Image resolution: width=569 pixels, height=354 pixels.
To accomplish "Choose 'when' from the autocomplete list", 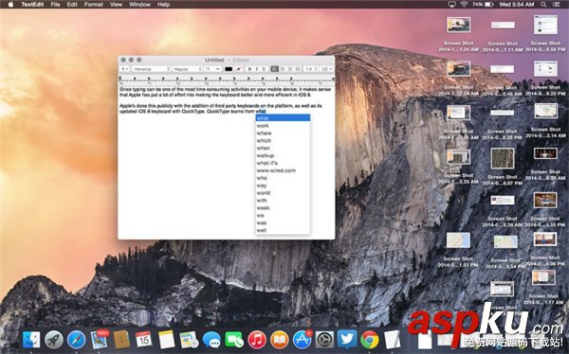I will pos(283,149).
